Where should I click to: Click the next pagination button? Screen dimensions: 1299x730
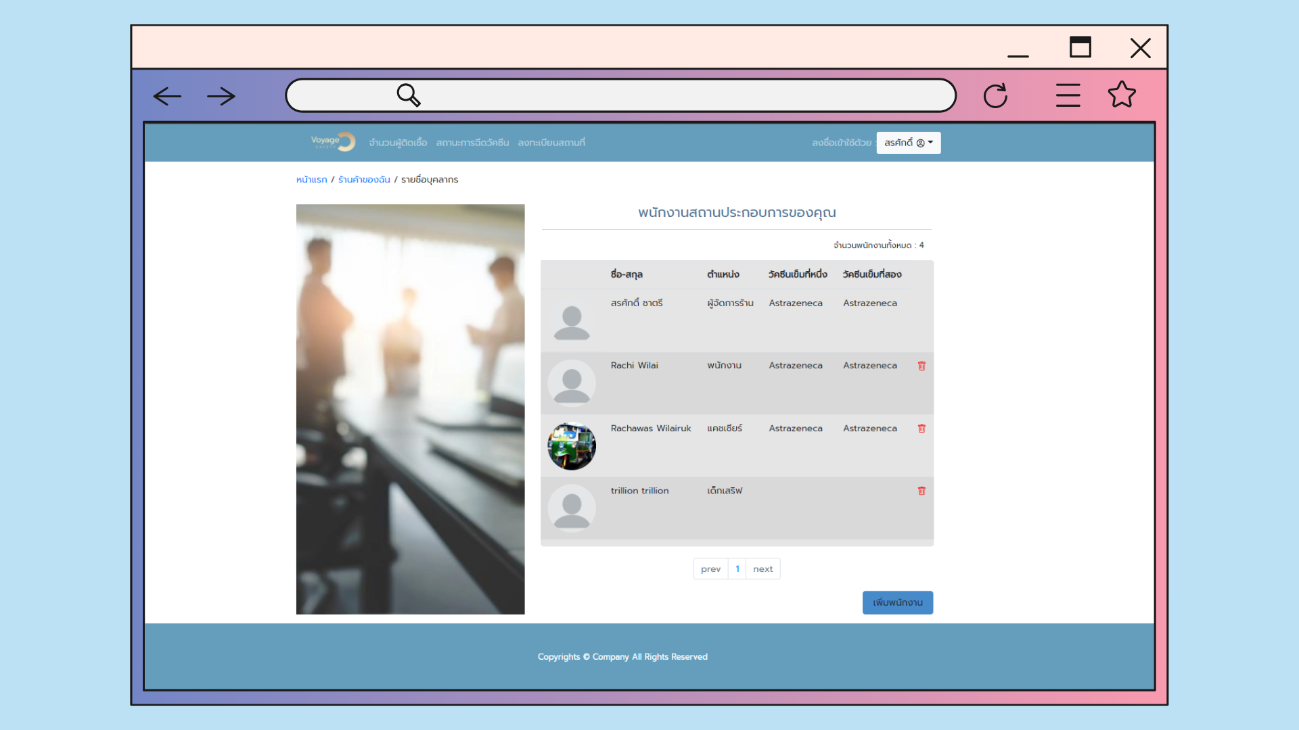pos(763,569)
